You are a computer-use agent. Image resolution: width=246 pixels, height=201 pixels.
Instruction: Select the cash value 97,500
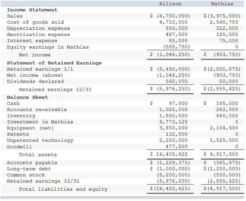(178, 103)
